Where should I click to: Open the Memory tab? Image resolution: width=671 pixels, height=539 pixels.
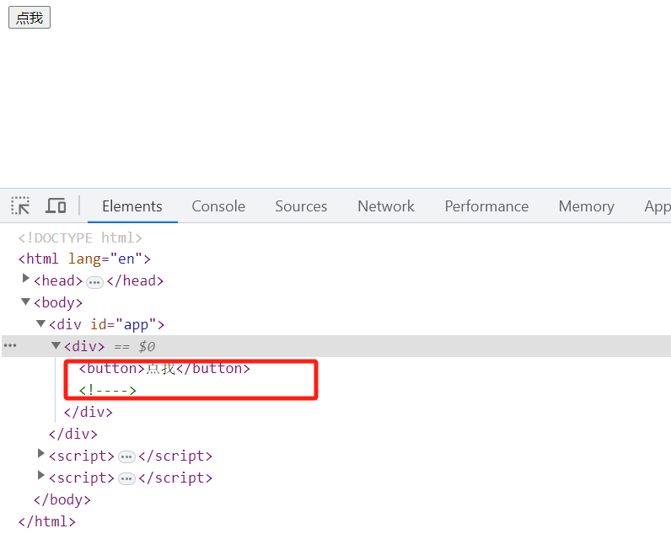tap(586, 206)
